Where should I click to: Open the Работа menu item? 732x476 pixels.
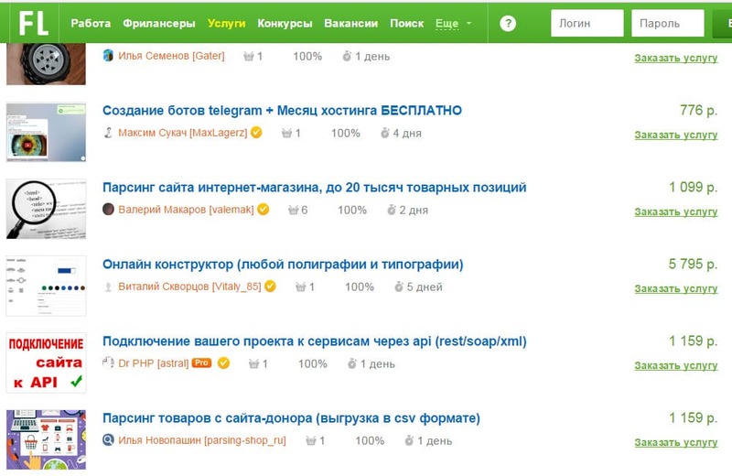pos(91,23)
